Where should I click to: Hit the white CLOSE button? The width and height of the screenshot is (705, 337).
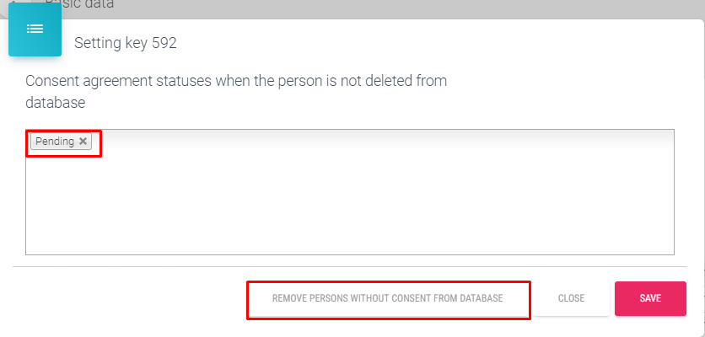pyautogui.click(x=571, y=298)
